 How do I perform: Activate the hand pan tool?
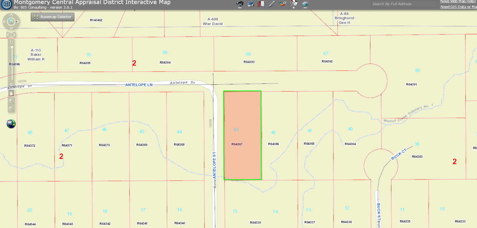pyautogui.click(x=11, y=93)
